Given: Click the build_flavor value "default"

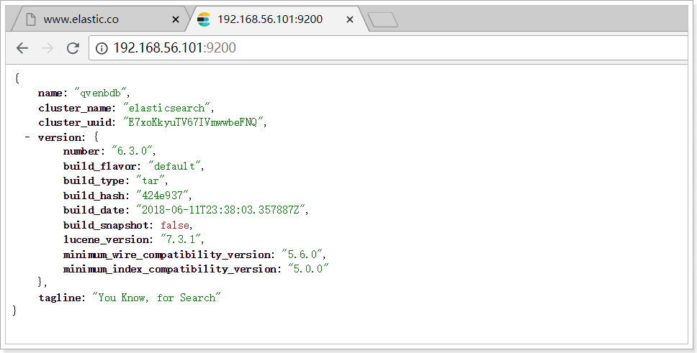Looking at the screenshot, I should (x=174, y=166).
